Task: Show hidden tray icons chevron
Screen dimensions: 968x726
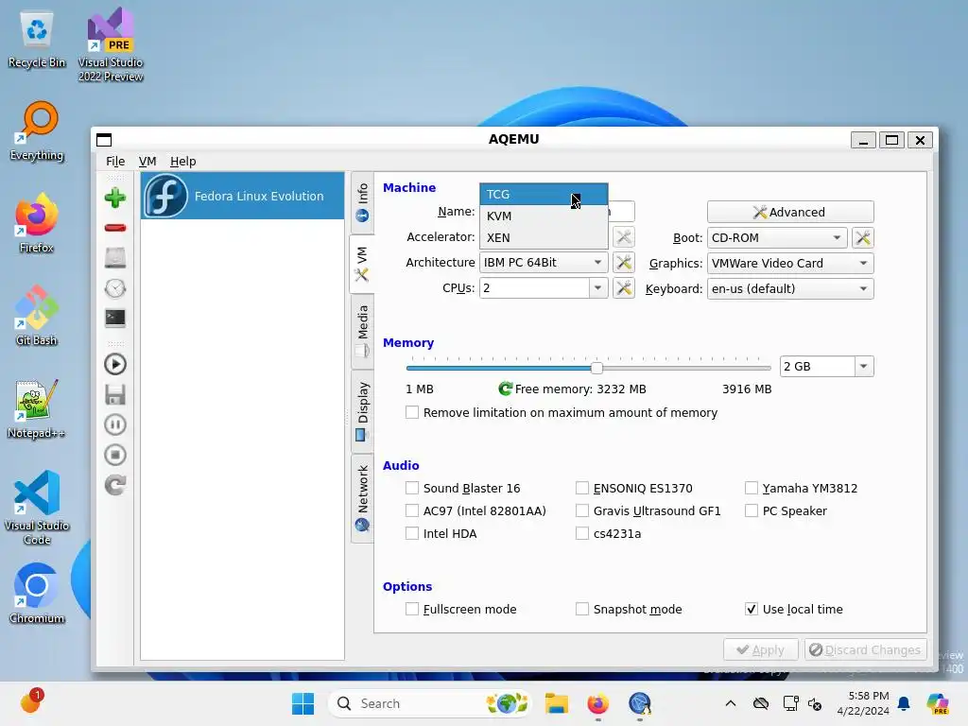Action: 731,703
